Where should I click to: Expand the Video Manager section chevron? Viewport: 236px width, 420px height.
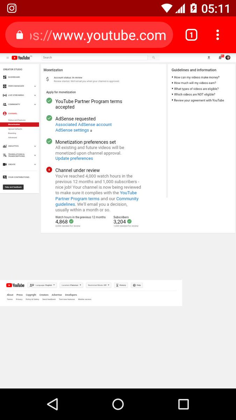[x=35, y=86]
